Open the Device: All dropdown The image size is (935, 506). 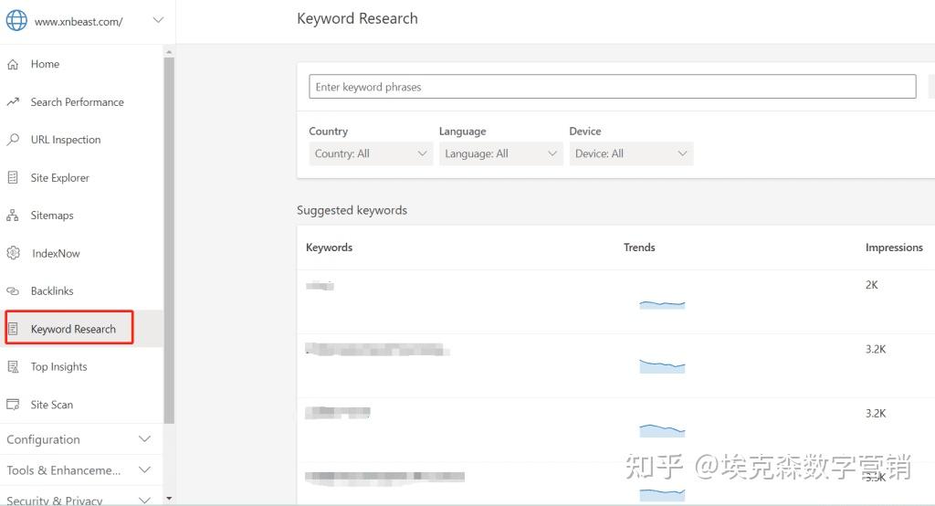tap(631, 153)
